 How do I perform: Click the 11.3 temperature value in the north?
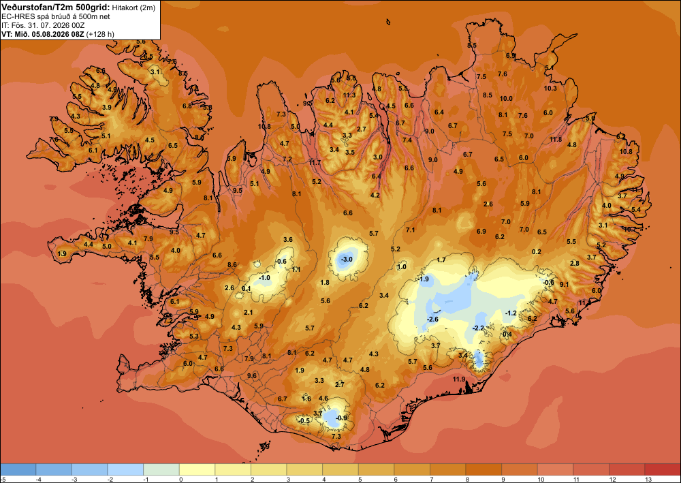pos(349,95)
